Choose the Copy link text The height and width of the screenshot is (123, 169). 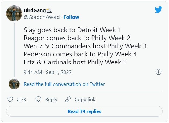[x=85, y=99]
